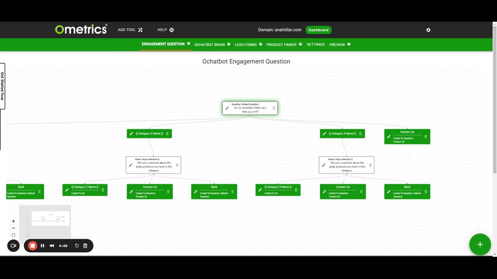
Task: Zoom out of the flow canvas
Action: (13, 228)
